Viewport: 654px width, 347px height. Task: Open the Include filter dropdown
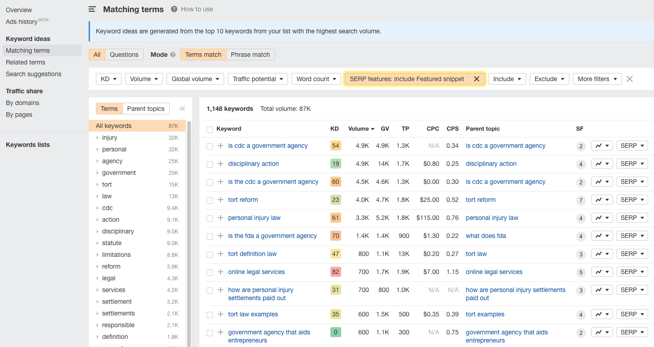507,79
